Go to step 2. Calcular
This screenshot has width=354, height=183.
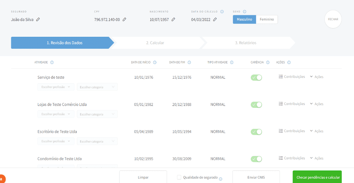coord(155,43)
